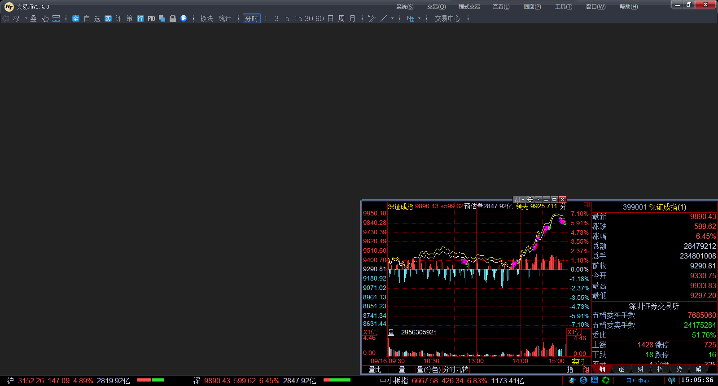Viewport: 718px width, 386px height.
Task: Click the blue play button icon
Action: 184,18
